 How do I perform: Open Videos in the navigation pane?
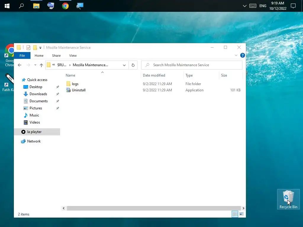(x=35, y=122)
